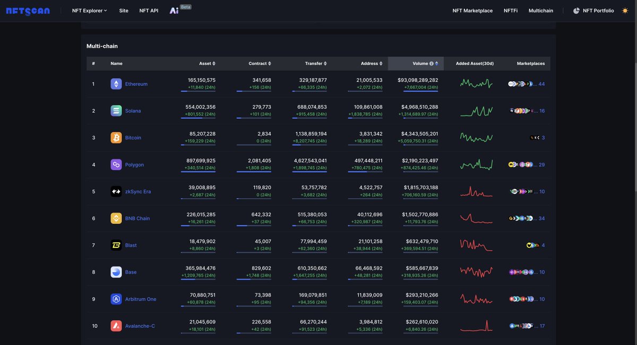
Task: Open the NFT Portfolio menu text
Action: (x=598, y=11)
